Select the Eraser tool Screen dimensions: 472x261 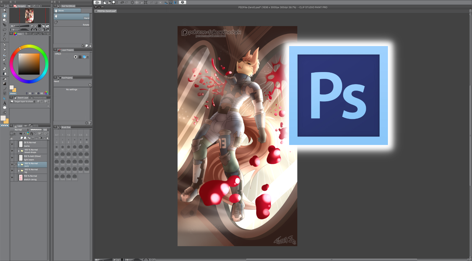tap(4, 69)
